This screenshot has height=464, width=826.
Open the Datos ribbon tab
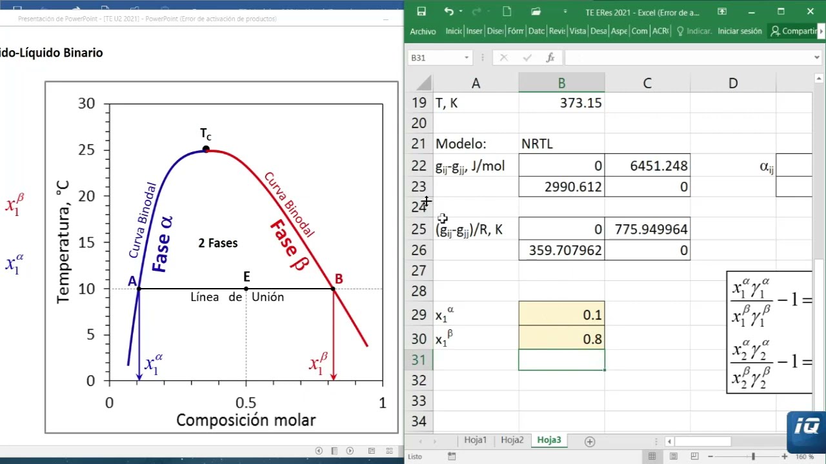point(536,31)
